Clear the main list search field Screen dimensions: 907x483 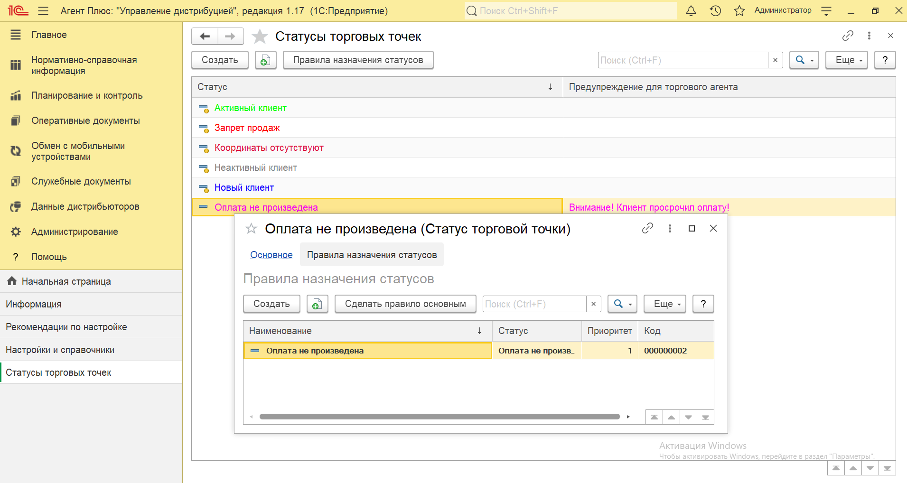tap(775, 60)
